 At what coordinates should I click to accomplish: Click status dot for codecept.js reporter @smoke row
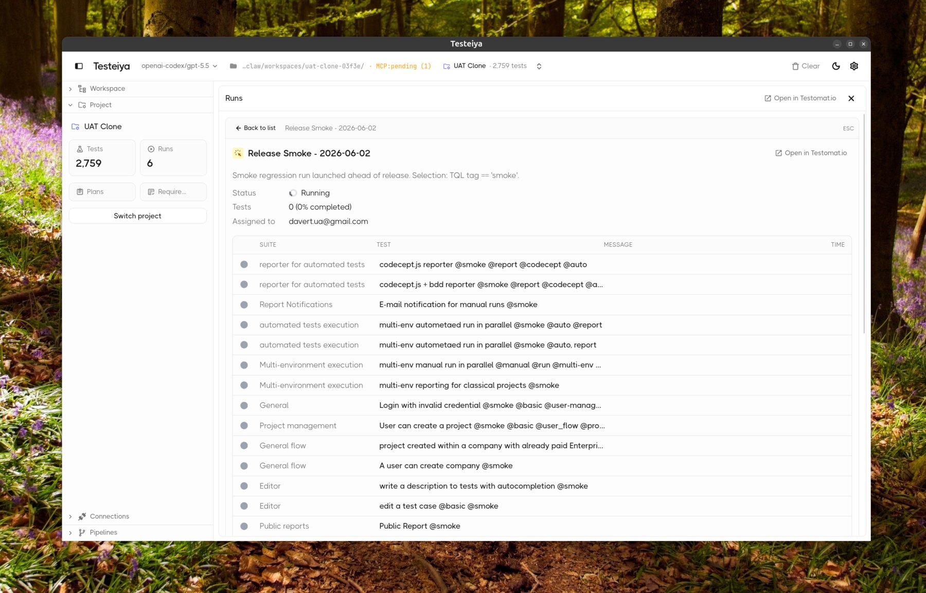[244, 264]
